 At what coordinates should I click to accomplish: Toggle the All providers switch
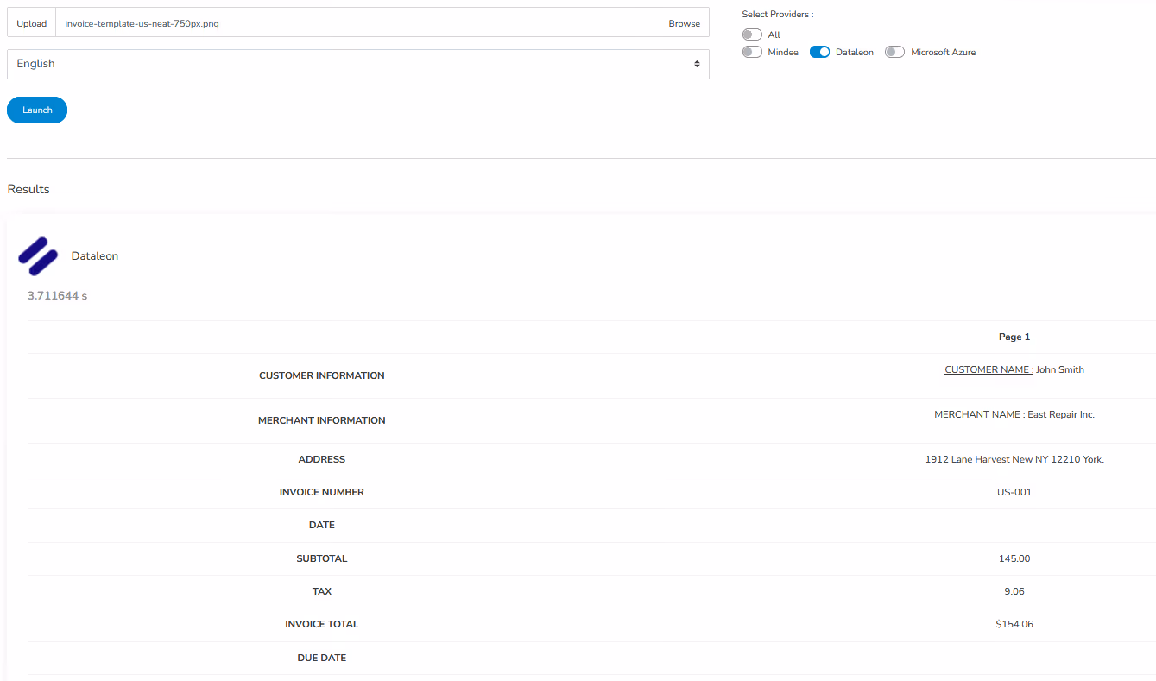[x=752, y=35]
